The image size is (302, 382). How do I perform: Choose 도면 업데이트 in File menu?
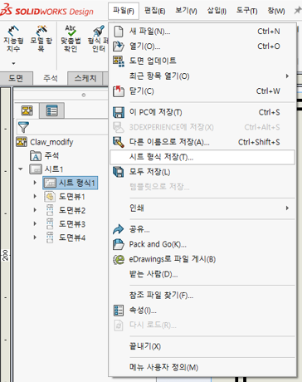pyautogui.click(x=153, y=61)
